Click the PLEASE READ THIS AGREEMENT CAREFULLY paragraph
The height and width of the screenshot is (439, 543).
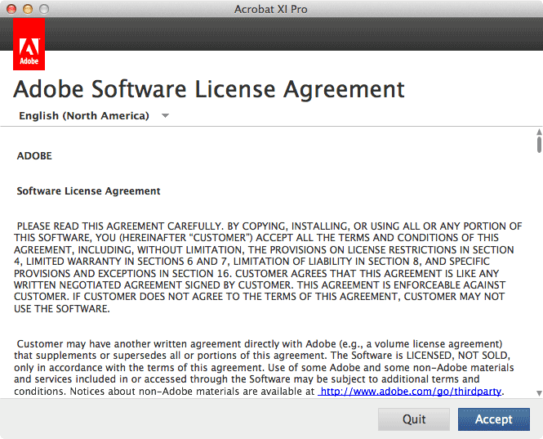(x=268, y=267)
